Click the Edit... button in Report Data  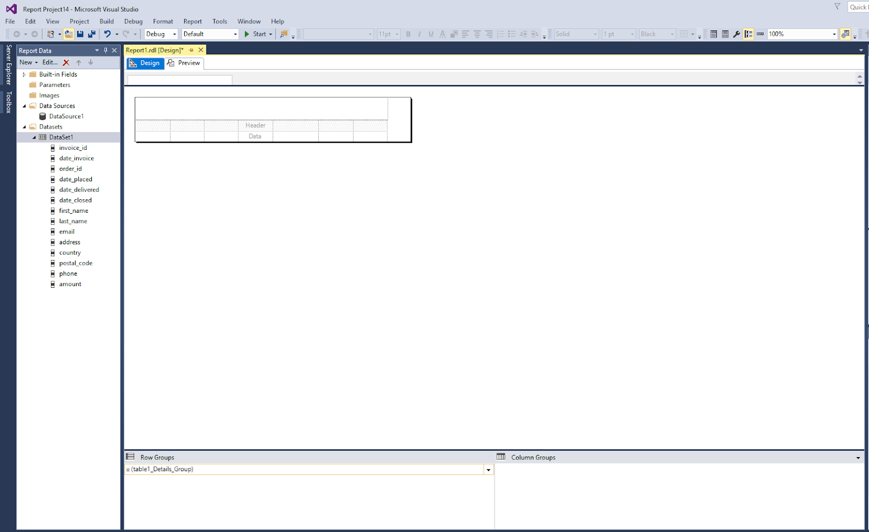(50, 62)
